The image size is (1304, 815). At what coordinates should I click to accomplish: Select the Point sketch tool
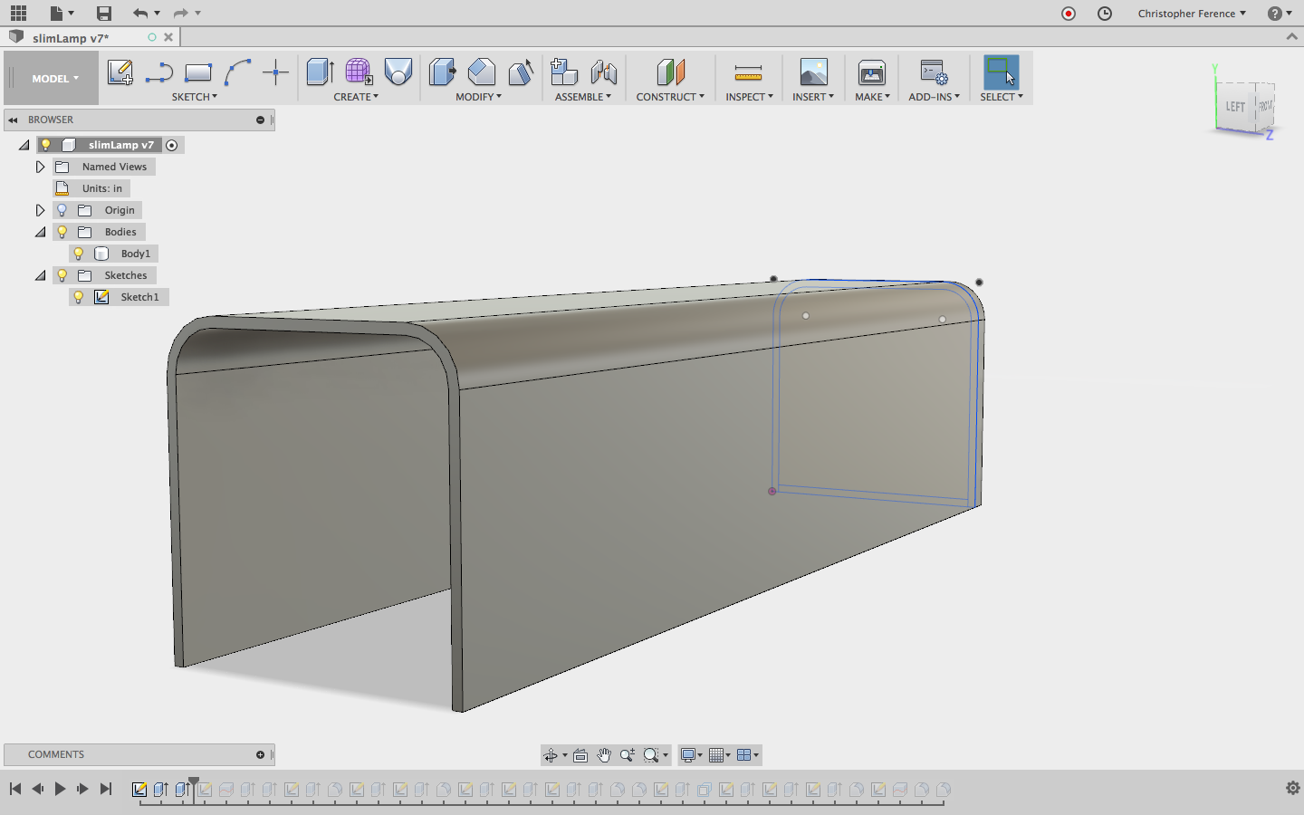pos(275,72)
